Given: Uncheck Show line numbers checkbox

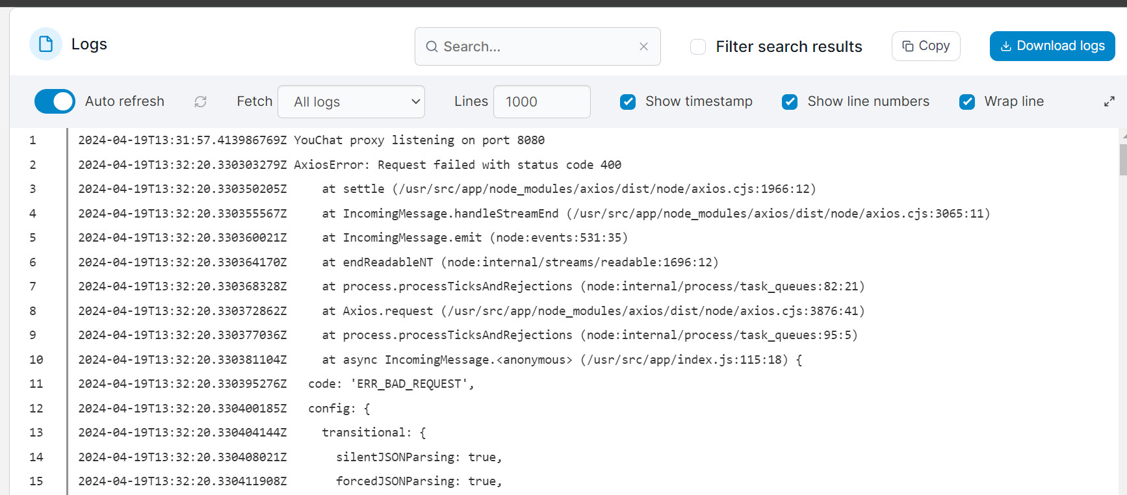Looking at the screenshot, I should click(x=790, y=102).
